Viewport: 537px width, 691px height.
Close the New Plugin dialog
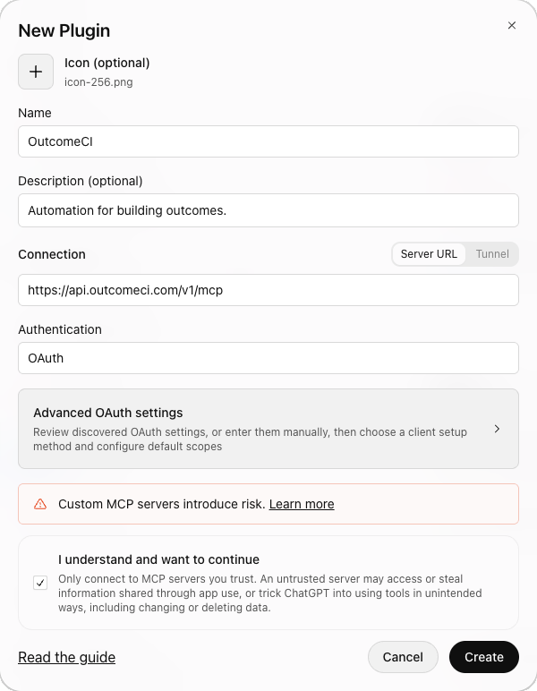coord(511,26)
